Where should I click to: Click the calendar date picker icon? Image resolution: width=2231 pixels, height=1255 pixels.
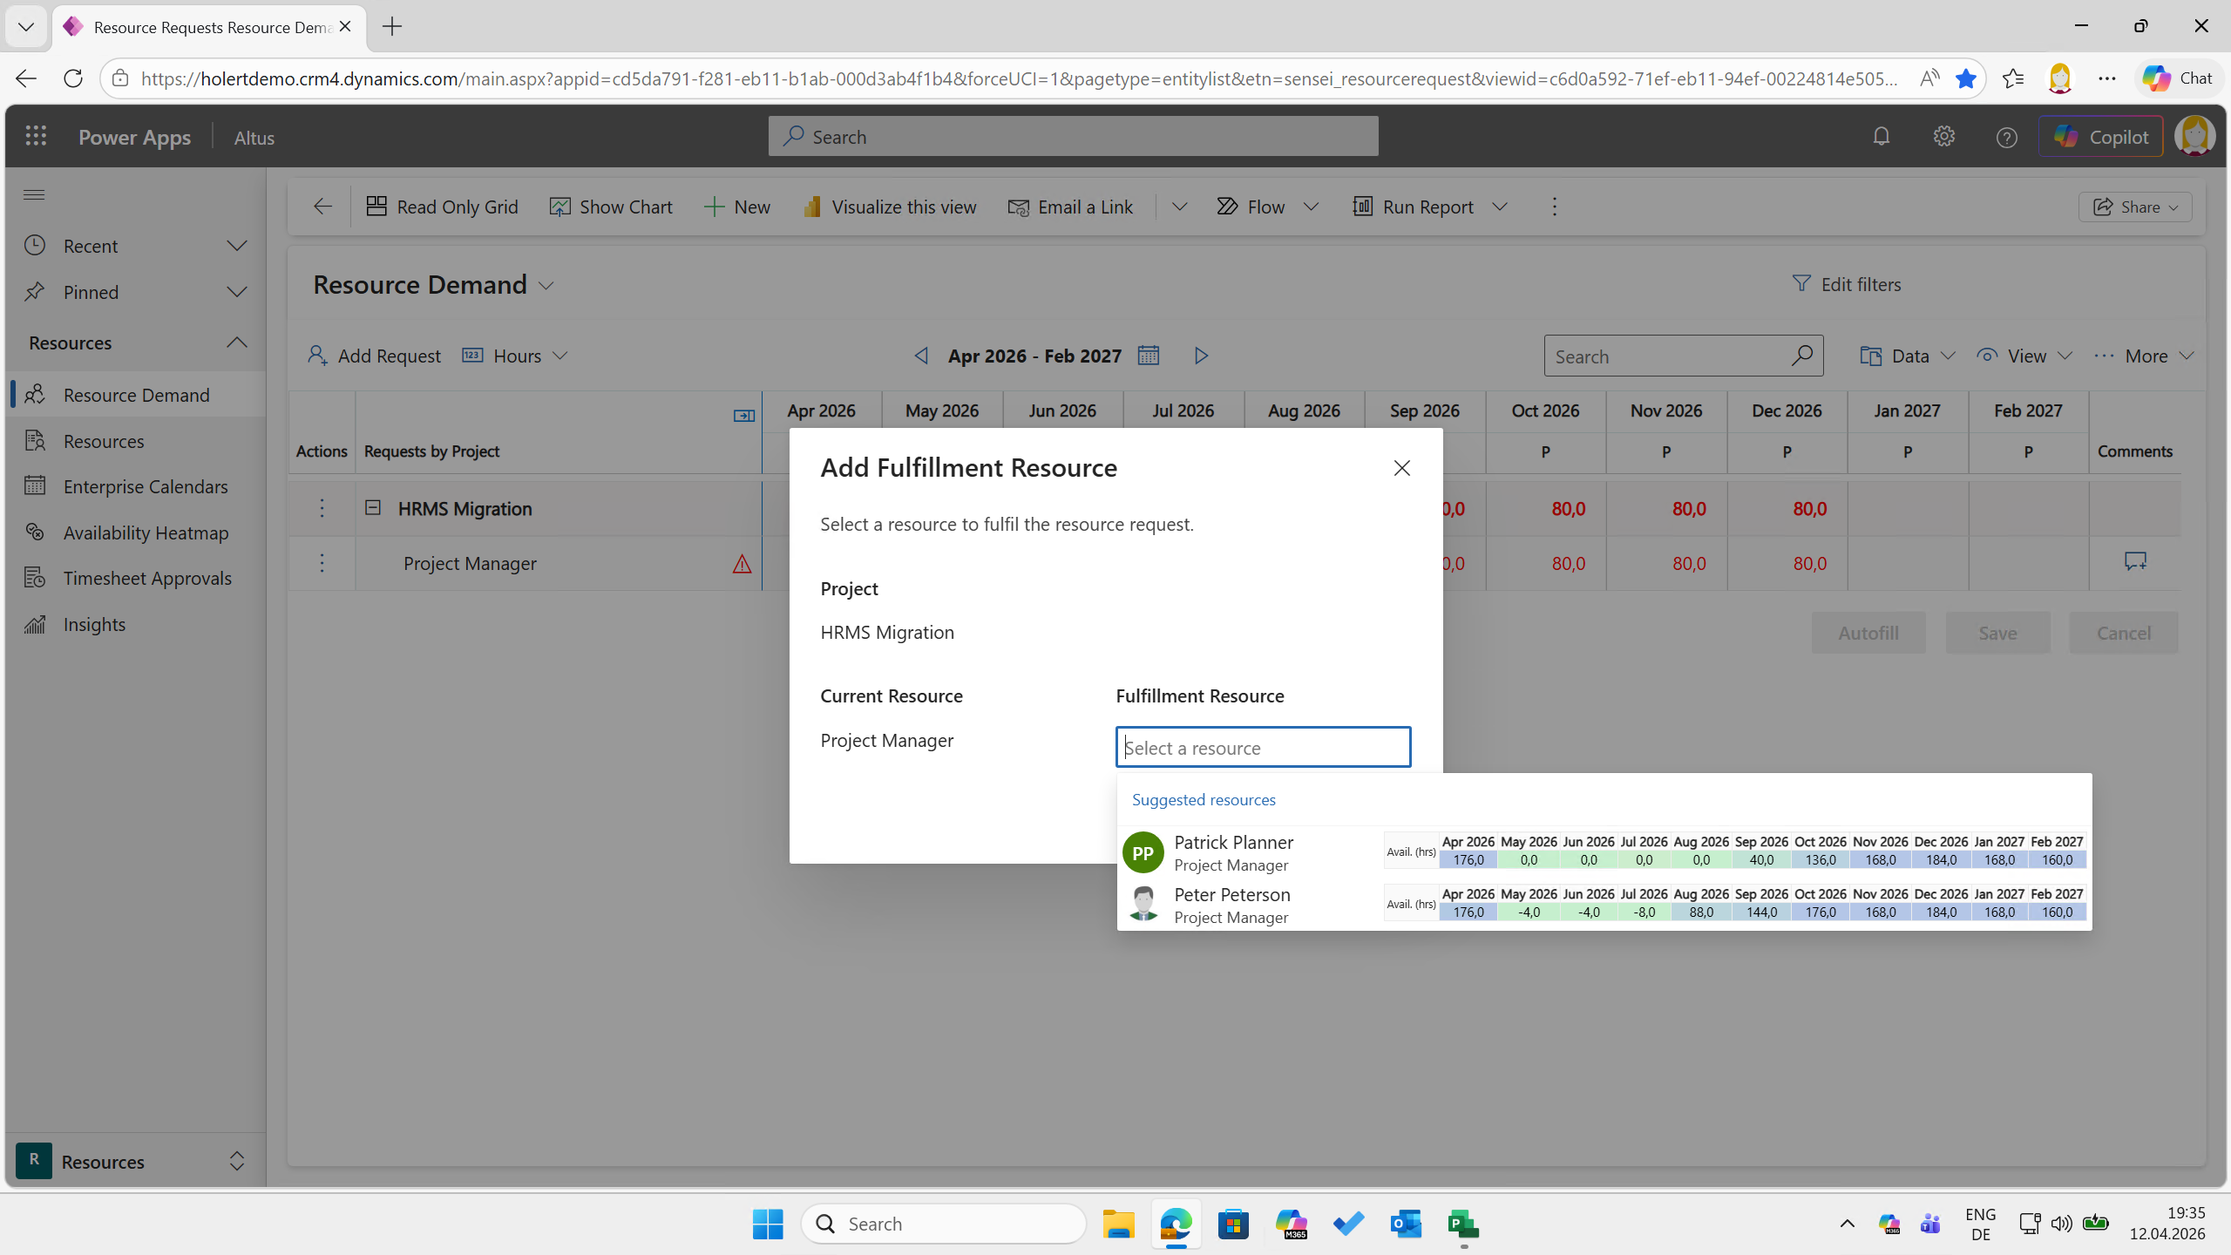[x=1148, y=356]
